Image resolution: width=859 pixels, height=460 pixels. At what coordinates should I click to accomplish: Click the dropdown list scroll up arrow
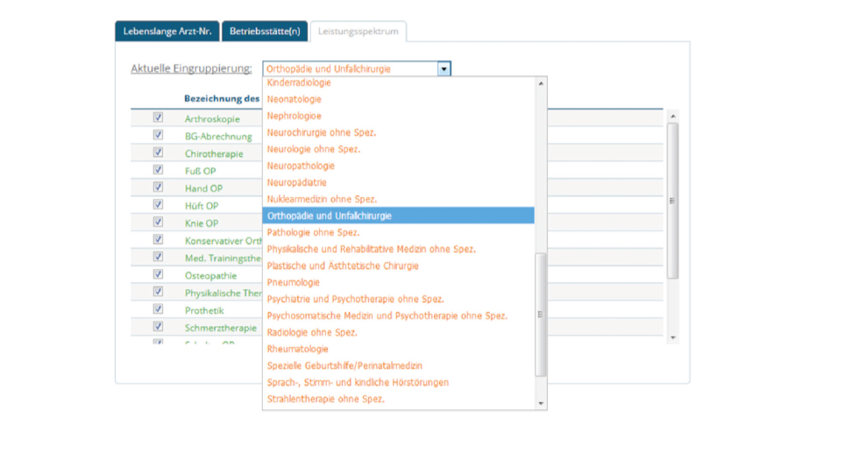tap(541, 83)
